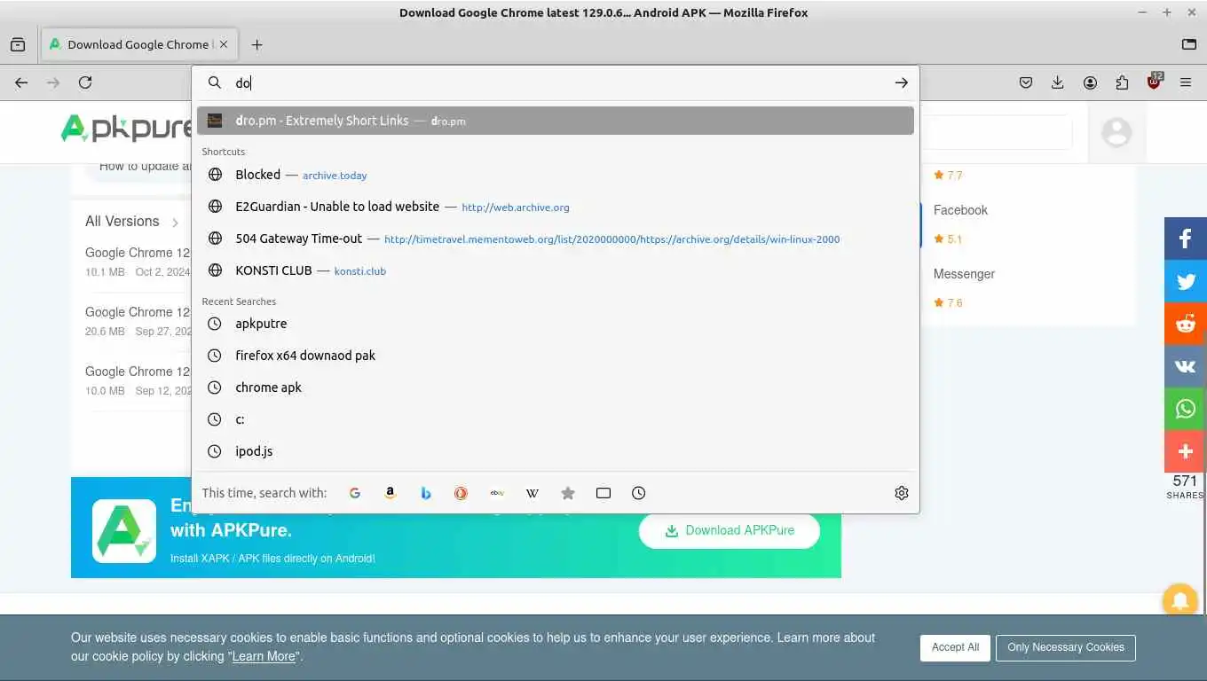Search with DuckDuckGo engine icon

click(461, 493)
